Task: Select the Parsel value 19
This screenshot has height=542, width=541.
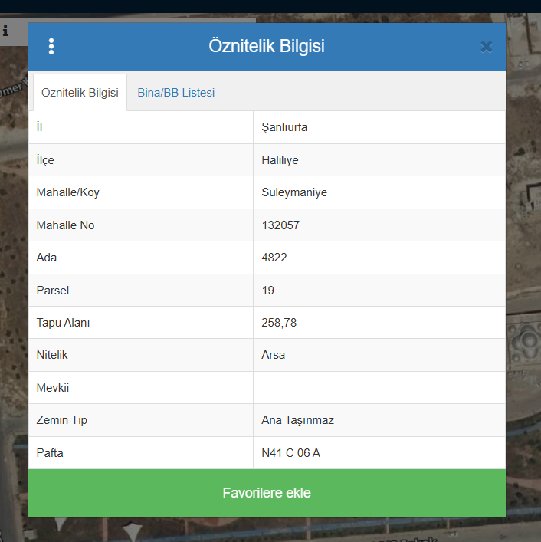Action: click(x=268, y=291)
